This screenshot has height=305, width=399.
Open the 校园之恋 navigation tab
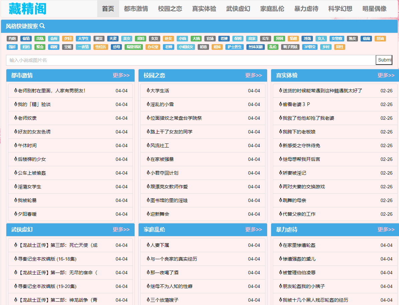170,9
